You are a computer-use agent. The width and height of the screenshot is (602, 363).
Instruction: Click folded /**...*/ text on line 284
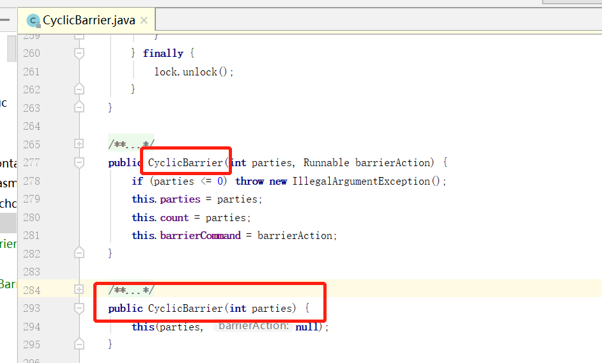point(131,290)
